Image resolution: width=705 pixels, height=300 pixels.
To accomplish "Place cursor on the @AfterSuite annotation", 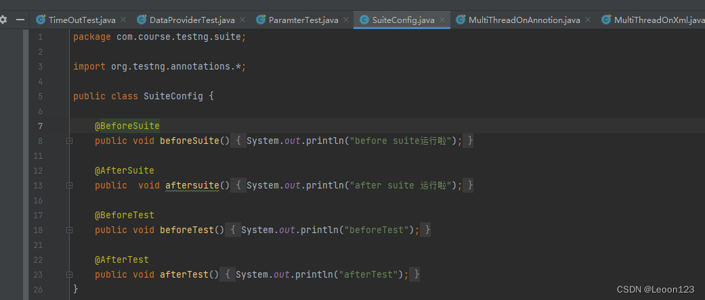I will pos(125,170).
